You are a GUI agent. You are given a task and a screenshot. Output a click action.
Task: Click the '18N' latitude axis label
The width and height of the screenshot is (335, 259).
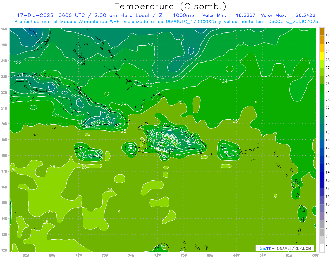4,155
